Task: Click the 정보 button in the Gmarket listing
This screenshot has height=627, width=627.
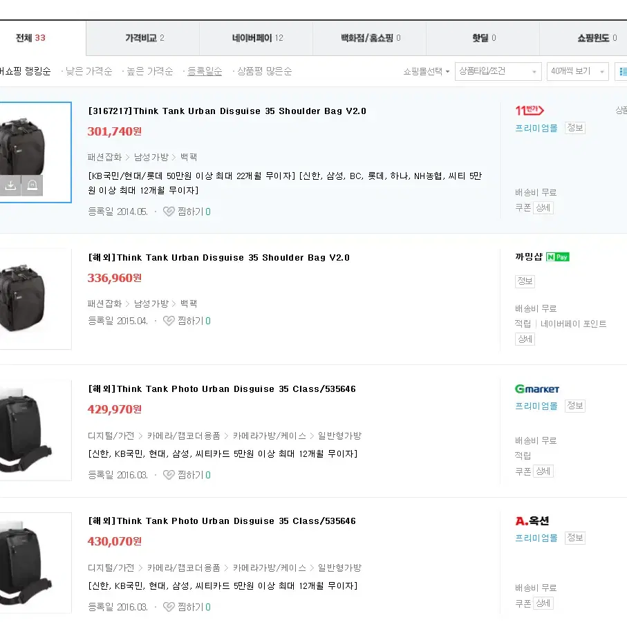Action: coord(575,406)
